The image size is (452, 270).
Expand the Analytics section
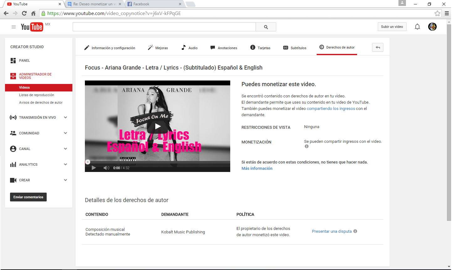[65, 164]
